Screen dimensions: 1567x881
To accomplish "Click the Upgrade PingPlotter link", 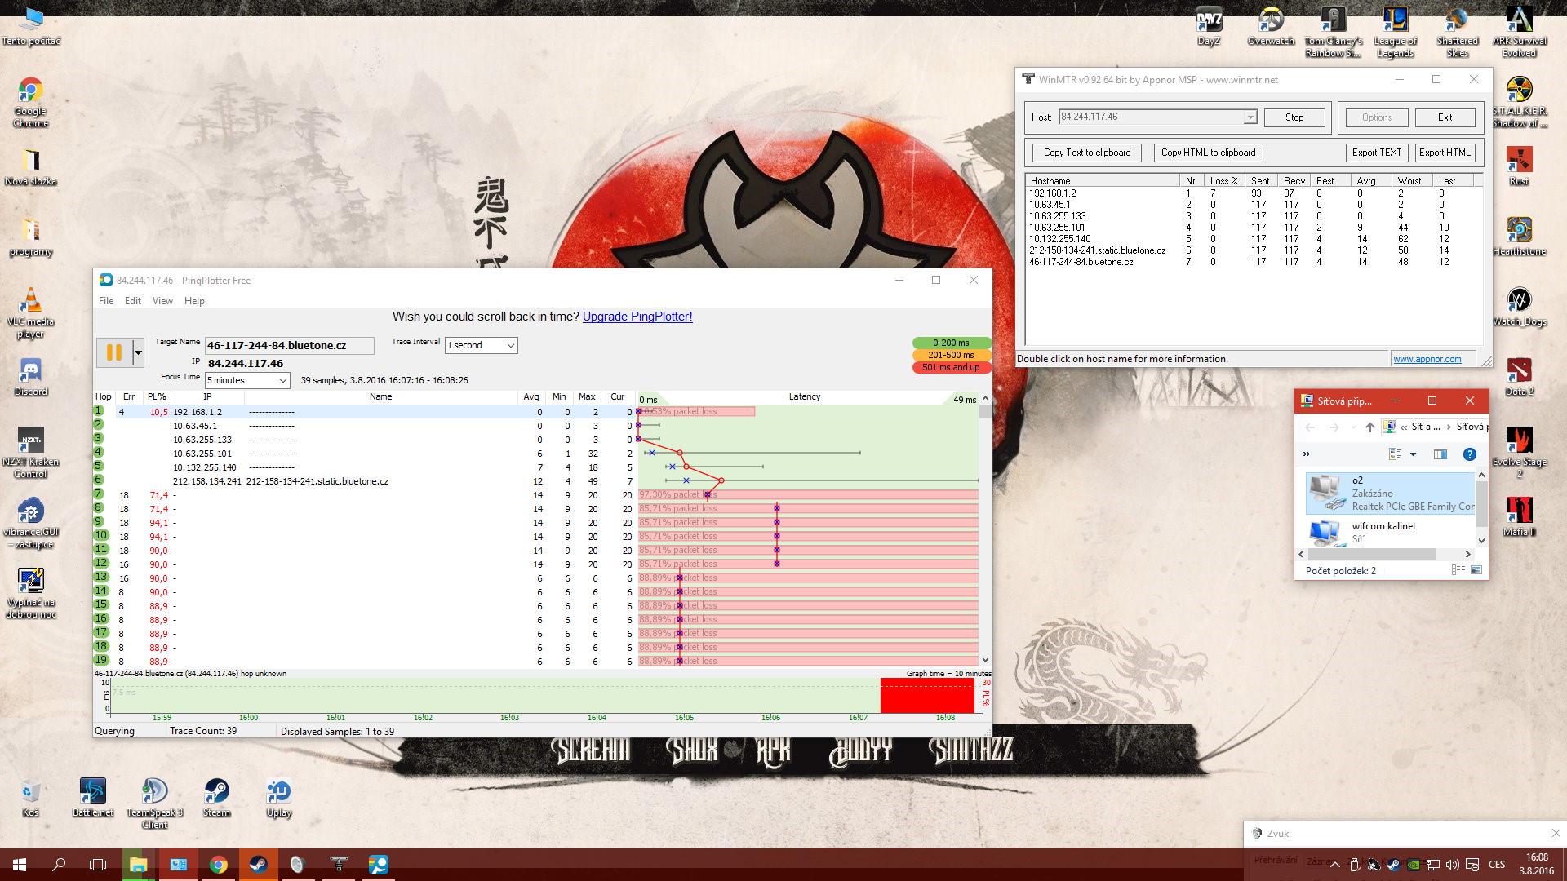I will pos(637,317).
